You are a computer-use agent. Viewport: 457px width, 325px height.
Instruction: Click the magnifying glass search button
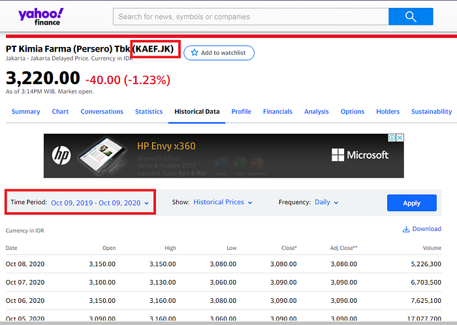(x=411, y=16)
